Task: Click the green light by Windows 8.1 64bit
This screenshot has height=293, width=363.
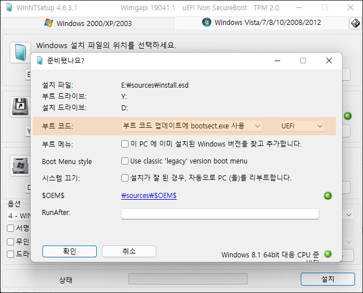Action: [328, 254]
